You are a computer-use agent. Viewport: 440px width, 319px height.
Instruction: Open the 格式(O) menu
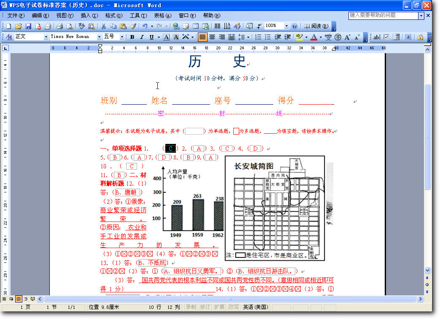click(x=113, y=16)
